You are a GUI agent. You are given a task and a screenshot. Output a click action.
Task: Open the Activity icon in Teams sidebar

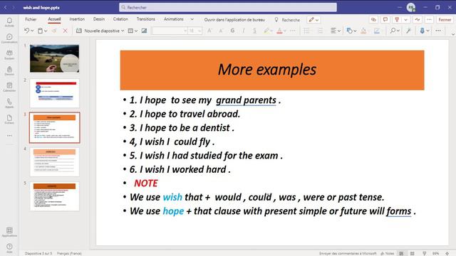[9, 22]
